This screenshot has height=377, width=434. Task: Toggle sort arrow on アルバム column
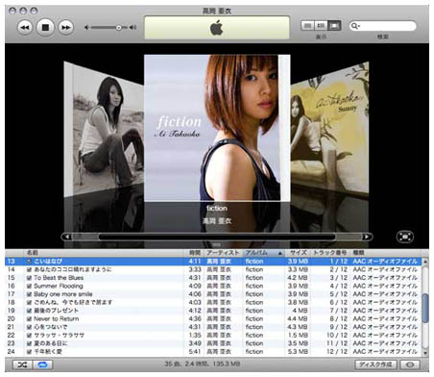tap(280, 253)
